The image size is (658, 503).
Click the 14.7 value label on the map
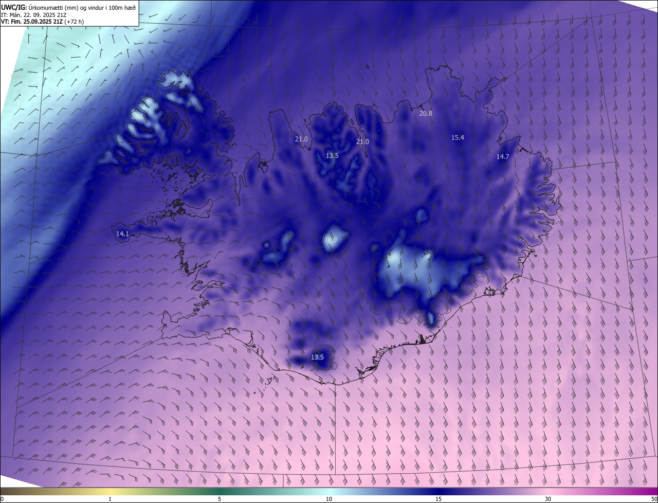tap(502, 157)
